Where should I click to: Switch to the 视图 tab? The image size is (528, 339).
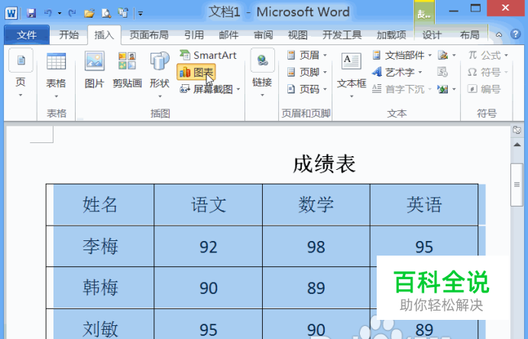(x=298, y=34)
